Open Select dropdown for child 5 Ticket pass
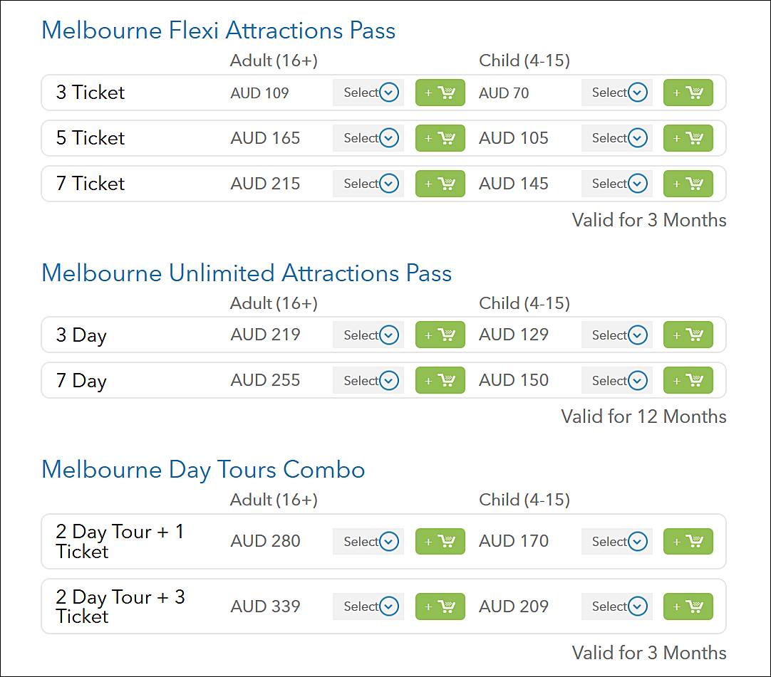 pos(616,138)
